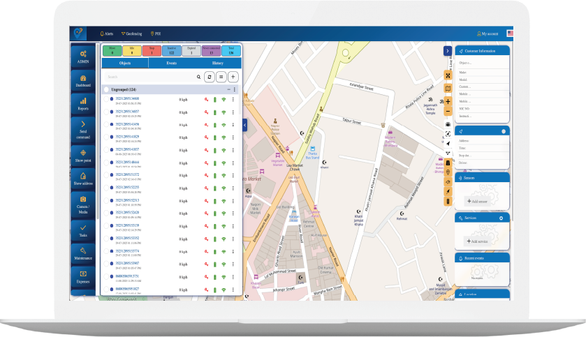This screenshot has height=337, width=586.
Task: Click the plus button to add object
Action: [x=233, y=77]
